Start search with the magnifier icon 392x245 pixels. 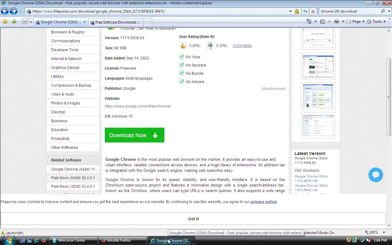pos(383,11)
